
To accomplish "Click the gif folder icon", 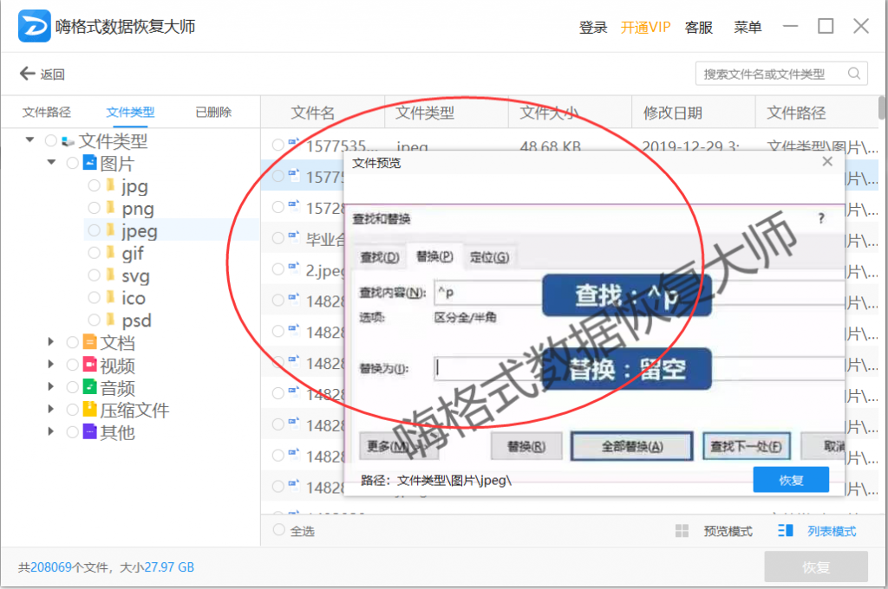I will click(110, 252).
